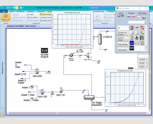Image resolution: width=153 pixels, height=124 pixels.
Task: Click the Model Palette search input field
Action: coord(136,22)
